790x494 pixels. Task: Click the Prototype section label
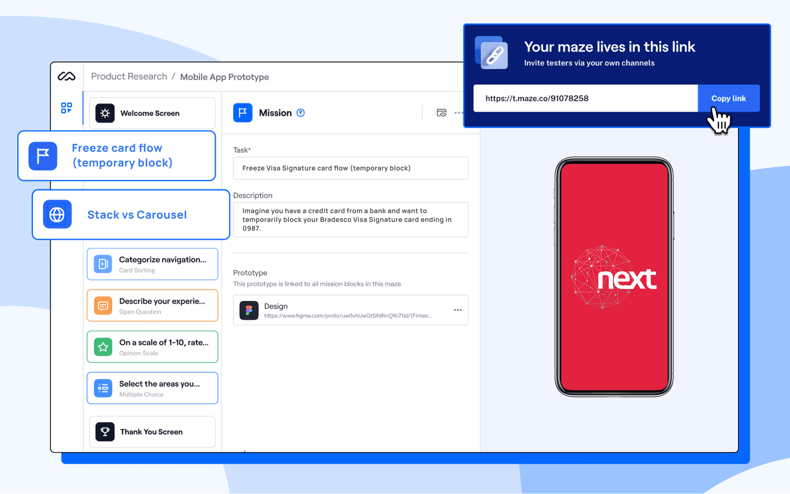pyautogui.click(x=250, y=273)
